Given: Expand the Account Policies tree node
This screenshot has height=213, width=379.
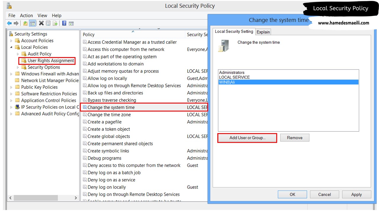Looking at the screenshot, I should click(11, 41).
